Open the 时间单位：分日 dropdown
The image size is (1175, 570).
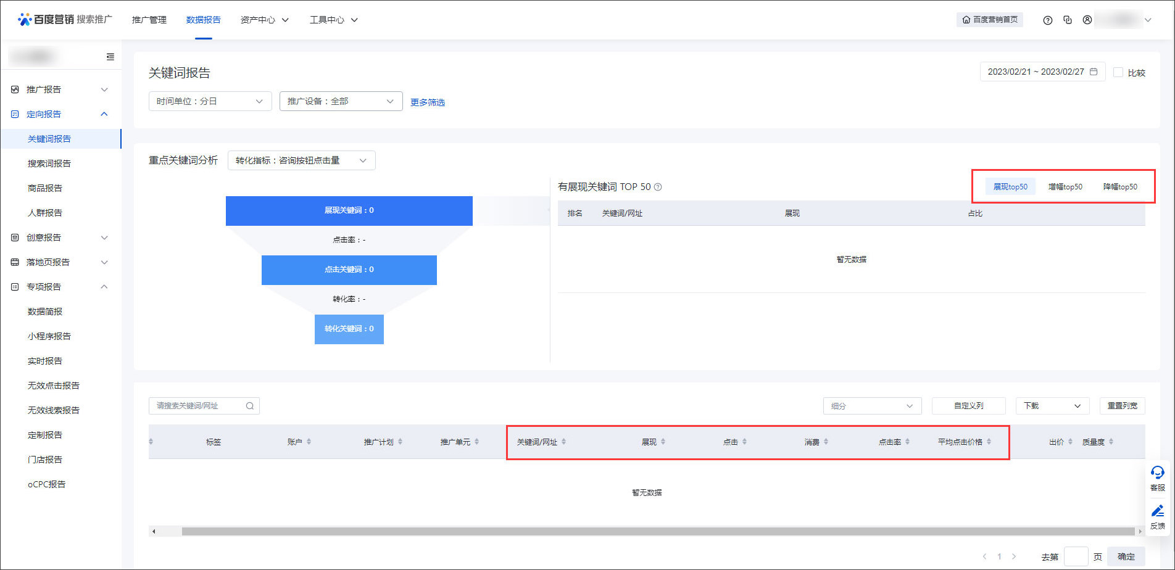(x=210, y=101)
